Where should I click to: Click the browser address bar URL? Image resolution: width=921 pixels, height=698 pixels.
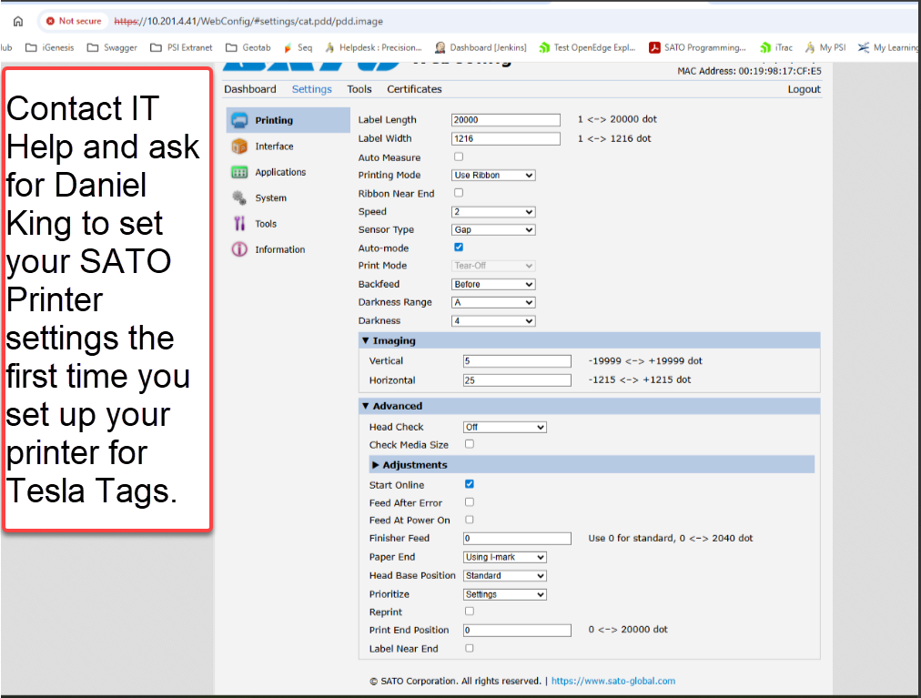[248, 21]
